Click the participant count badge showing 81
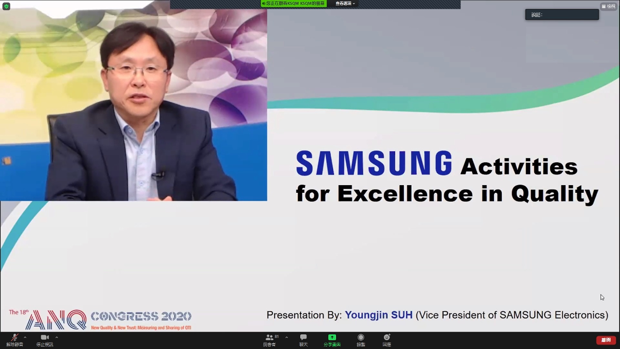The image size is (620, 349). pyautogui.click(x=276, y=337)
